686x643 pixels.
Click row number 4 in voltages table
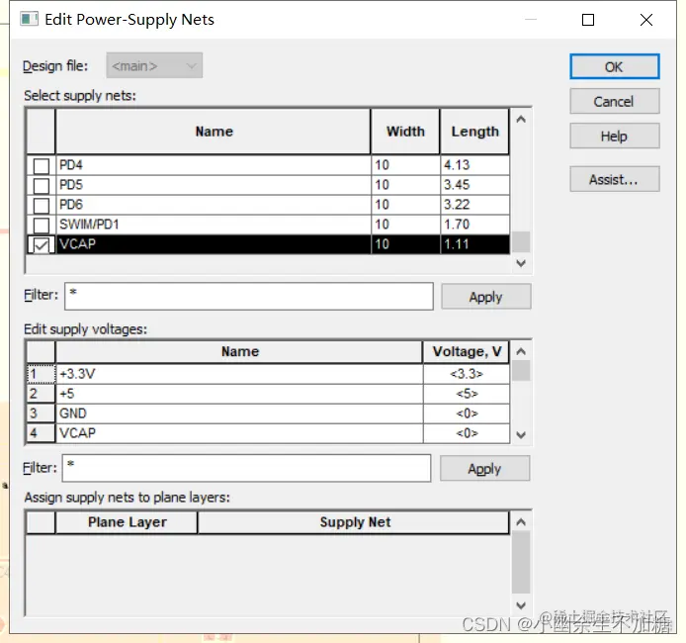[41, 433]
